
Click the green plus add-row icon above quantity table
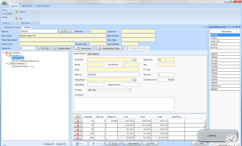77,117
